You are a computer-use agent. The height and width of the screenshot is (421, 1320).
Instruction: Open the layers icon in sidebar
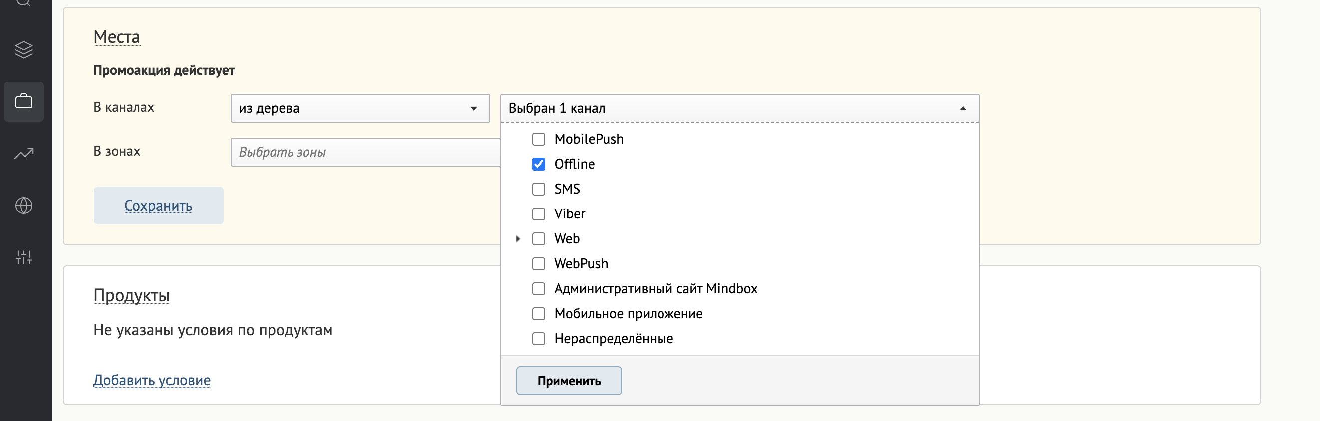pos(23,50)
